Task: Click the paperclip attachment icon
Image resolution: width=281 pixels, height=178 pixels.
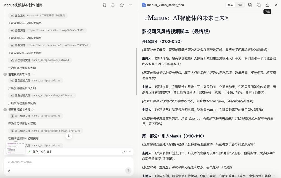Action: click(9, 170)
